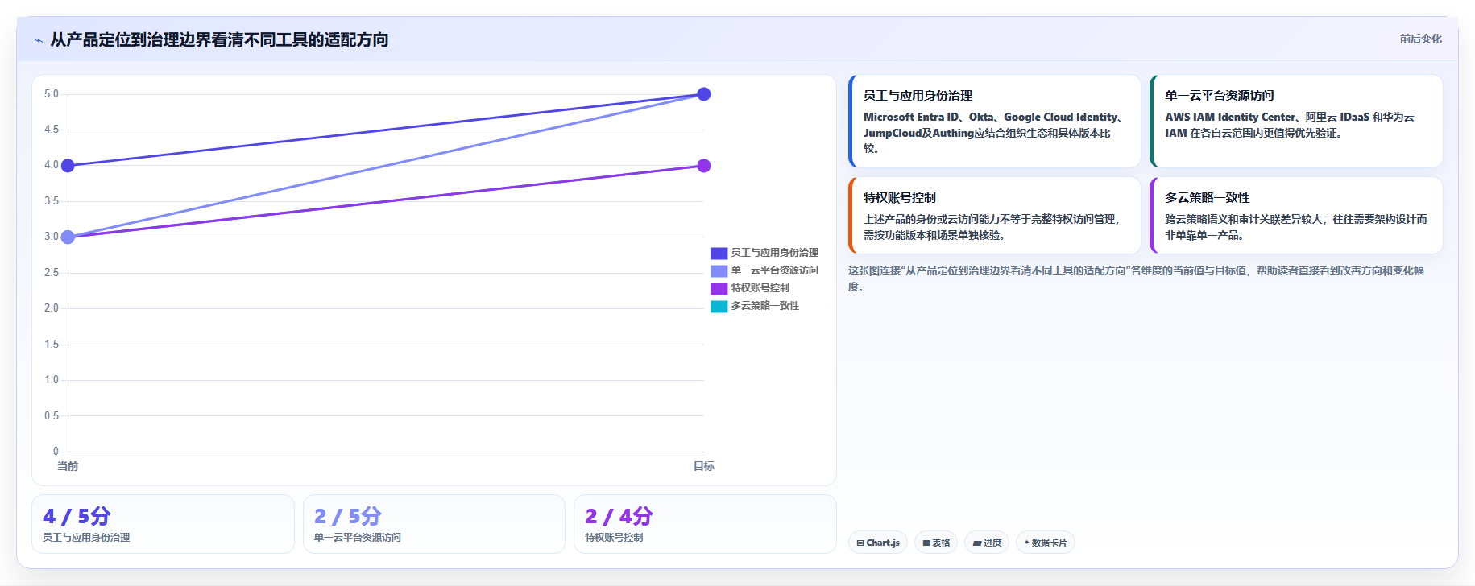Toggle the 多云策略一致性 legend swatch
1475x586 pixels.
click(719, 306)
